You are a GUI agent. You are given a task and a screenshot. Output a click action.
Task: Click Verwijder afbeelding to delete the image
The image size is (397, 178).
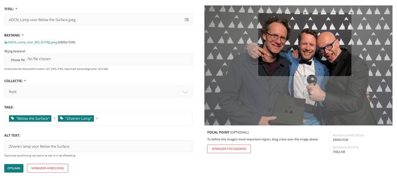48,168
